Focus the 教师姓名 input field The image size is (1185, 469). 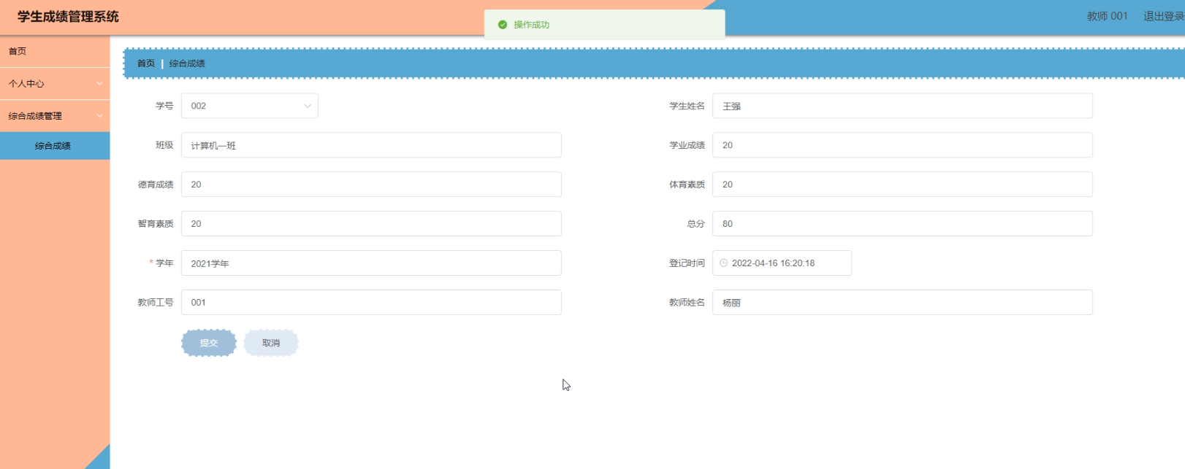[x=902, y=303]
